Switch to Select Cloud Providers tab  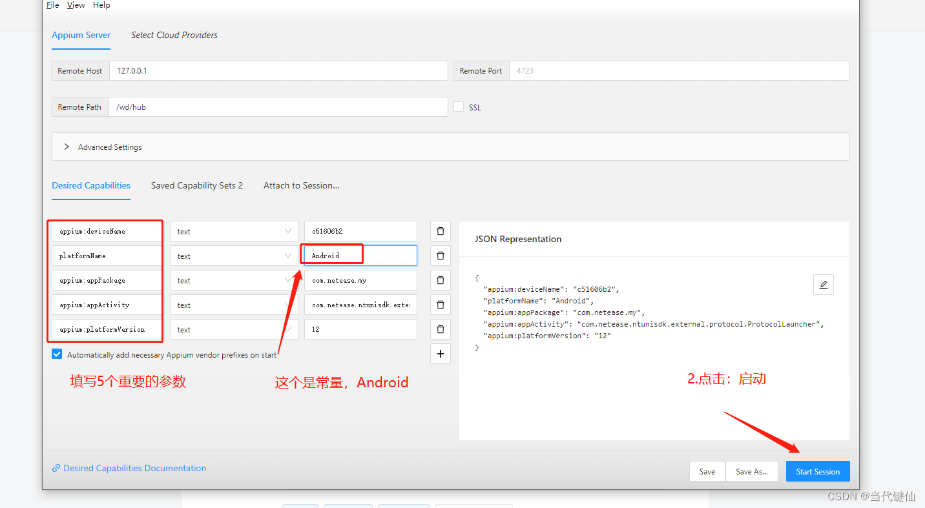(x=174, y=35)
